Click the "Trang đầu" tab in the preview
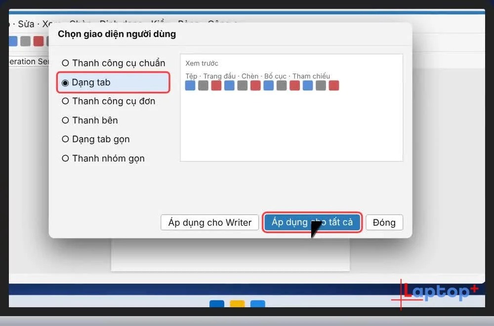The width and height of the screenshot is (494, 326). (219, 76)
